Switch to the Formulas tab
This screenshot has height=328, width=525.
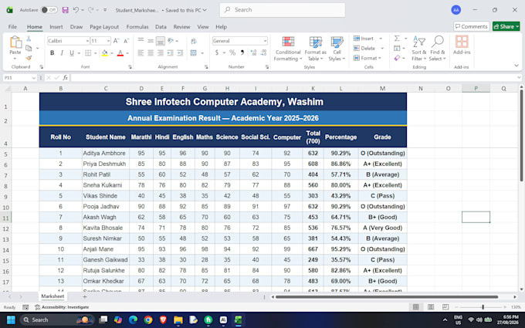(x=137, y=27)
